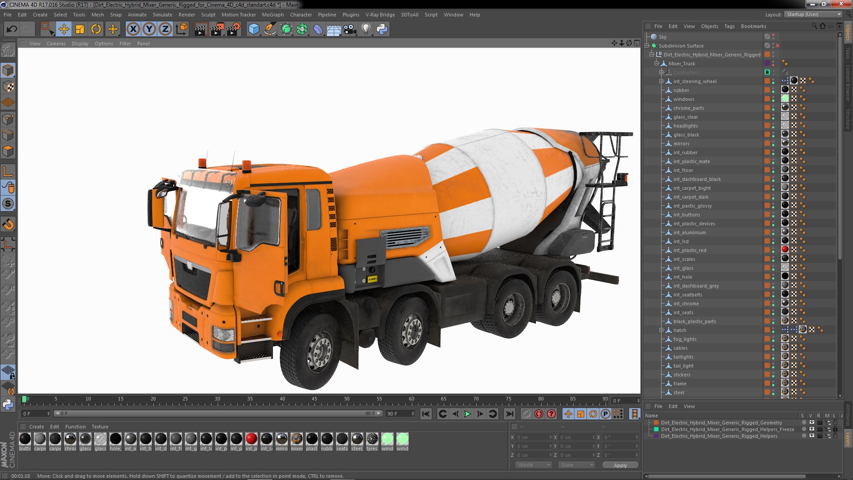Select Texture mode icon in left palette

[x=8, y=87]
